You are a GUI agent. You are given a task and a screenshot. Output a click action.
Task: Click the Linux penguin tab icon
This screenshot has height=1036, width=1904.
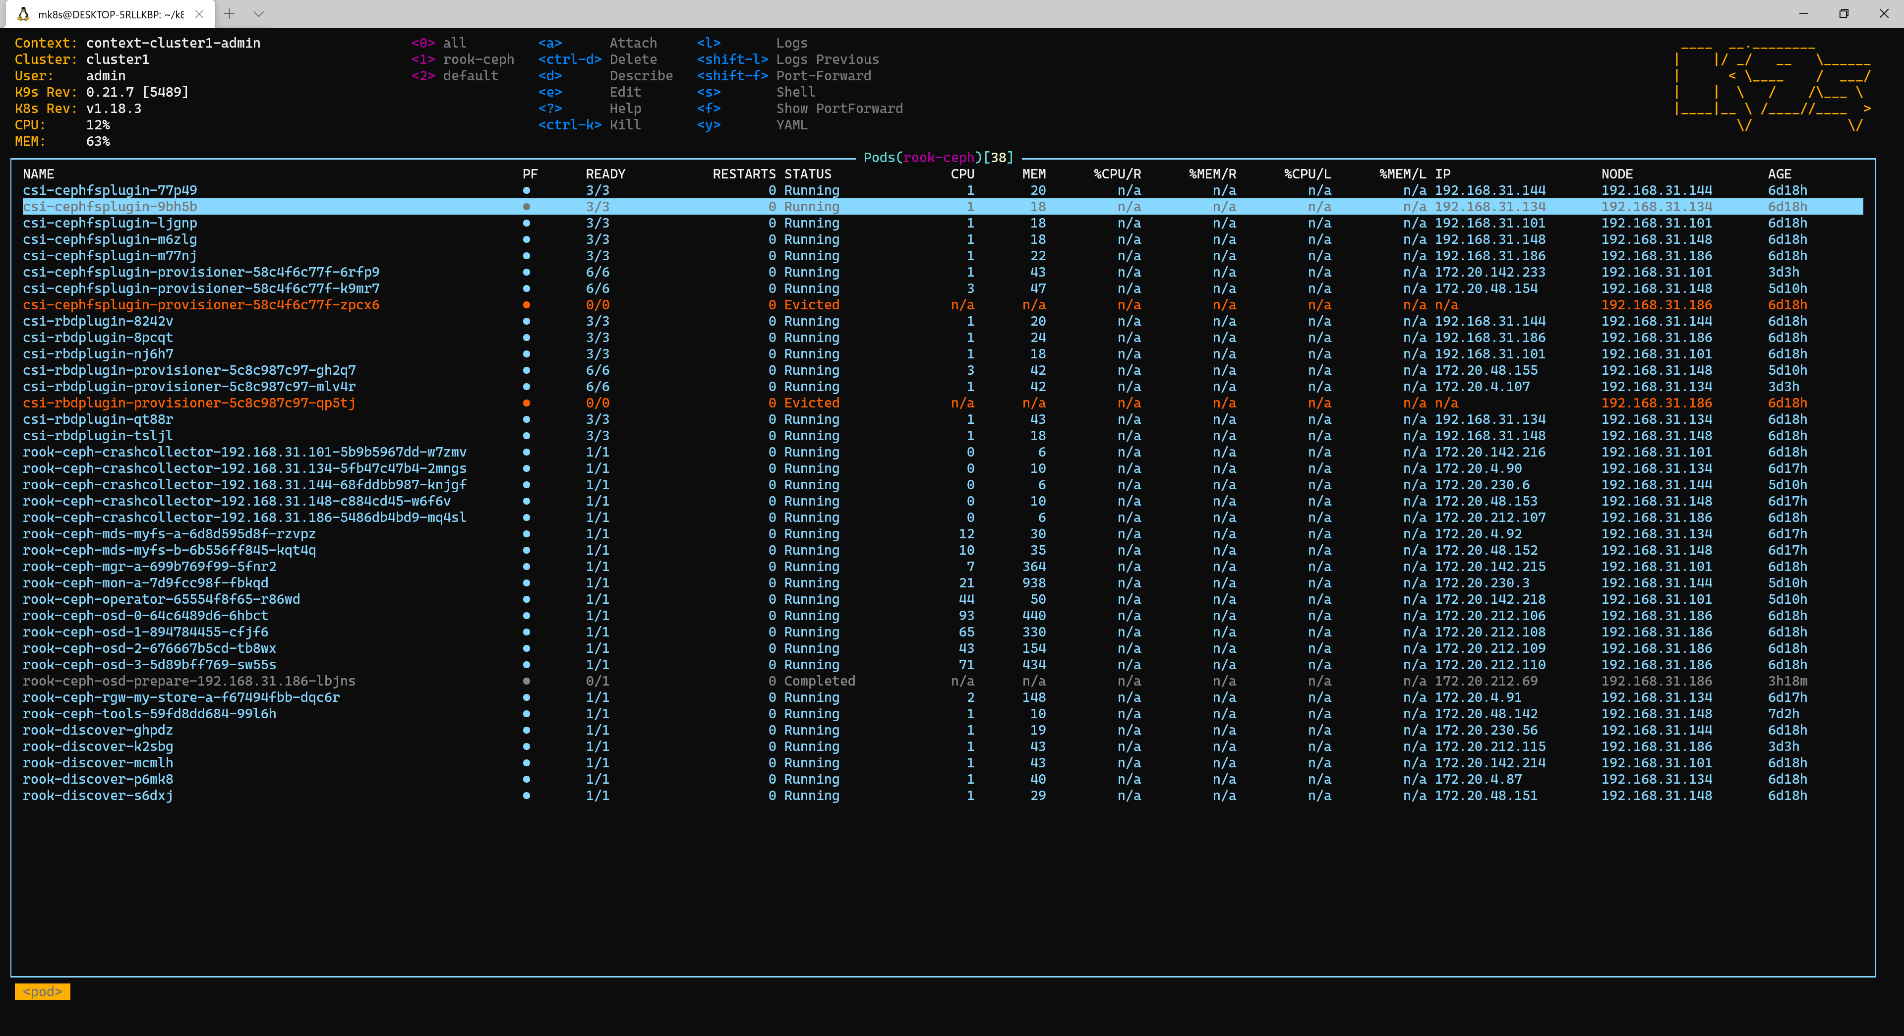23,14
